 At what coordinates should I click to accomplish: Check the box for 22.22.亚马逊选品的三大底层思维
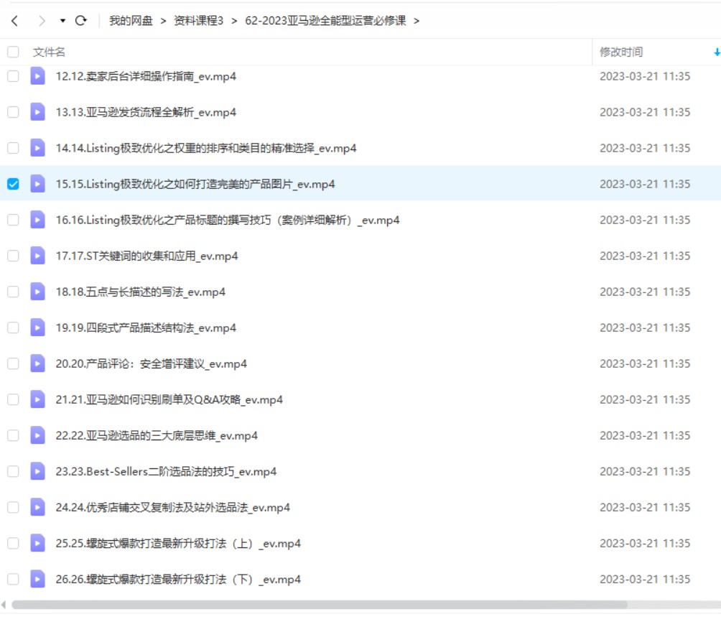tap(14, 435)
